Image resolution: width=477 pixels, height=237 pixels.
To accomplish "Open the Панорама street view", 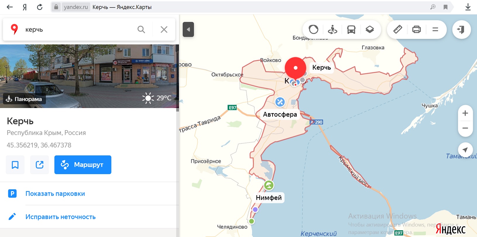I will (24, 99).
